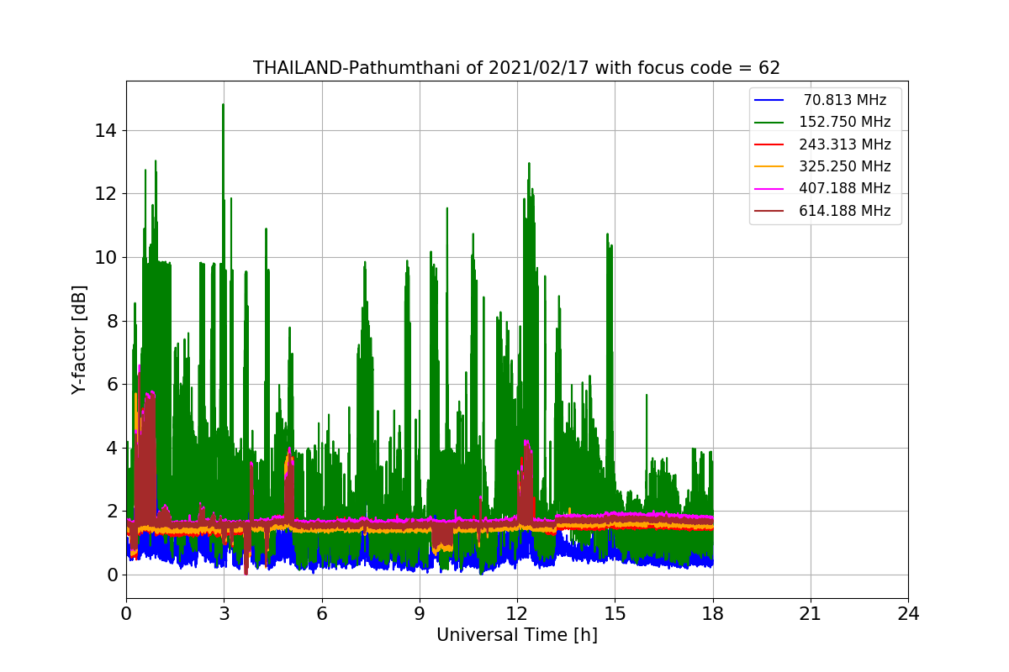This screenshot has width=1009, height=672.
Task: Click the x-axis tick label 21
Action: click(810, 614)
